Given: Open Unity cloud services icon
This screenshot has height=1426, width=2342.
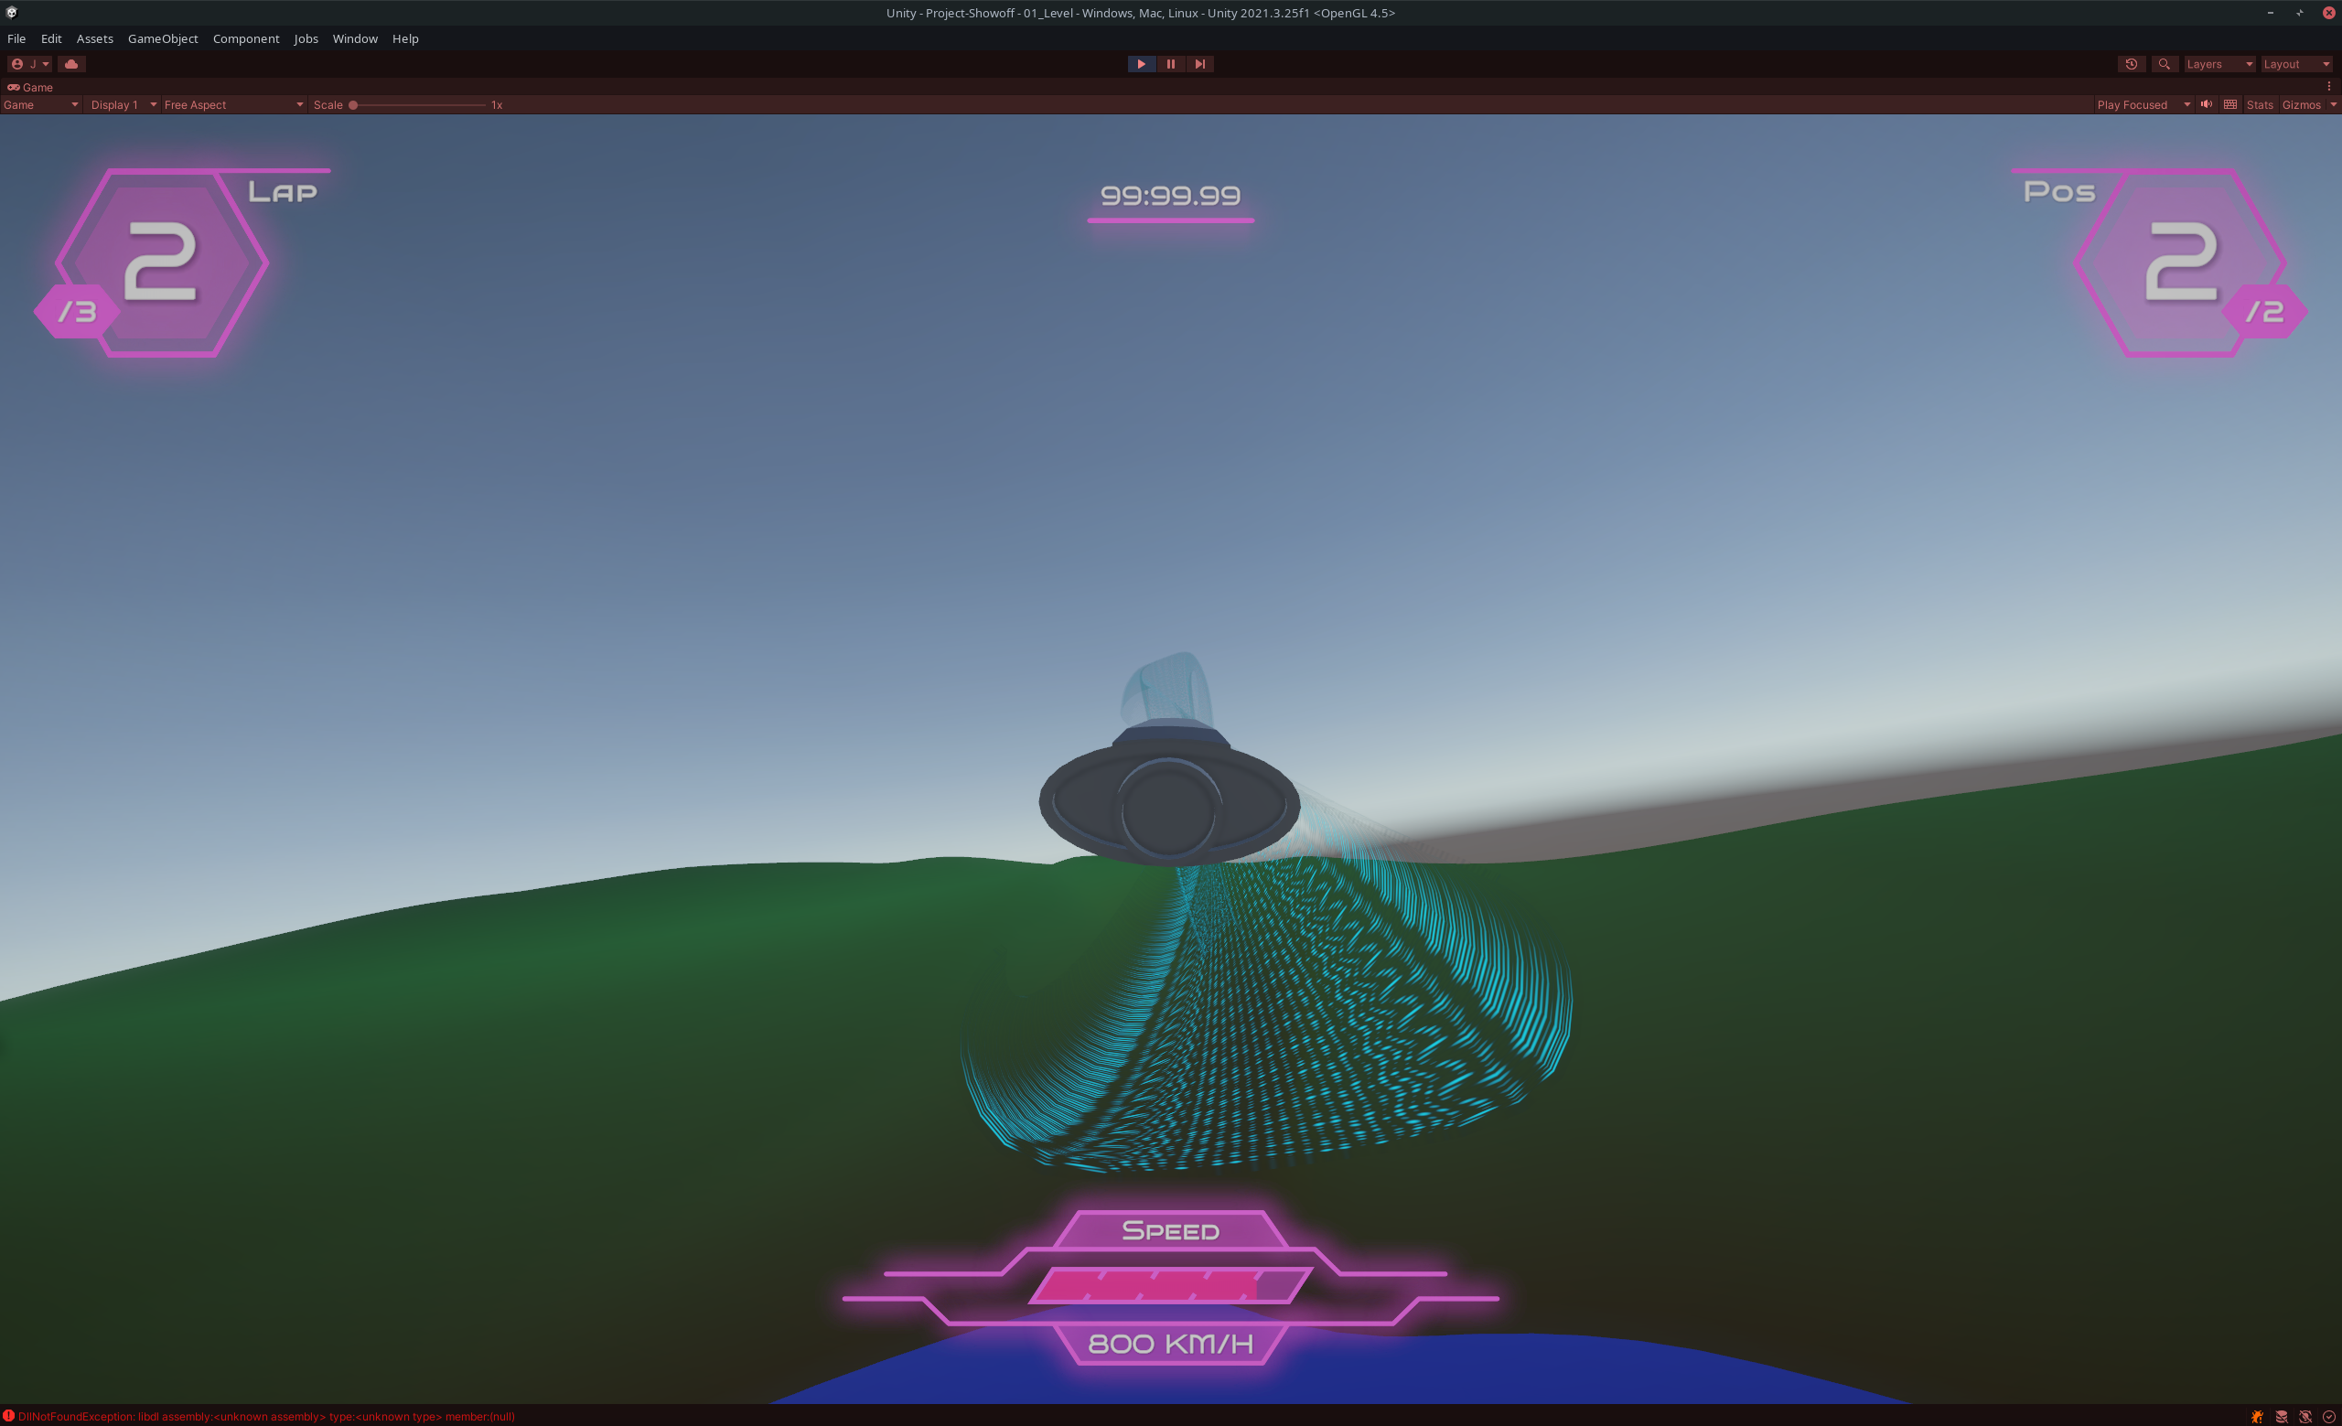Looking at the screenshot, I should point(71,64).
